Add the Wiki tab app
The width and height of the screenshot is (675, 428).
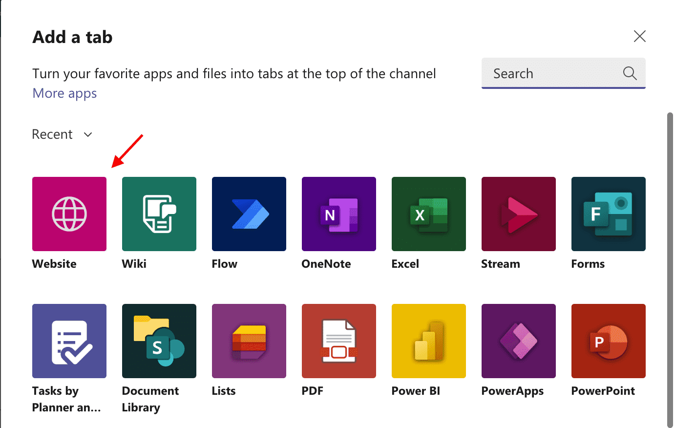[x=159, y=214]
